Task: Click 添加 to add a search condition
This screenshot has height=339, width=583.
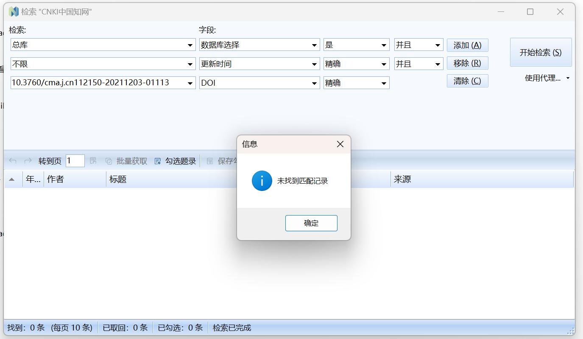Action: (467, 45)
